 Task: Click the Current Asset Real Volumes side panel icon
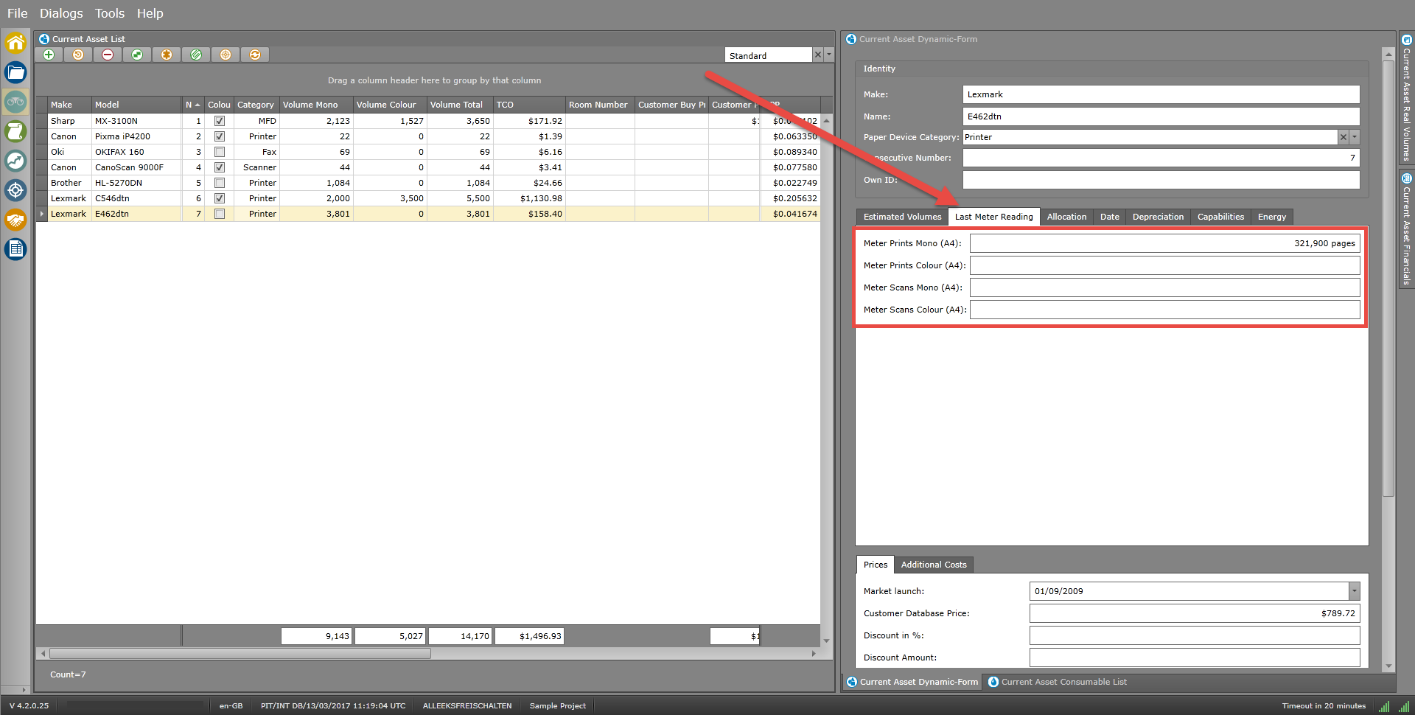[1406, 40]
